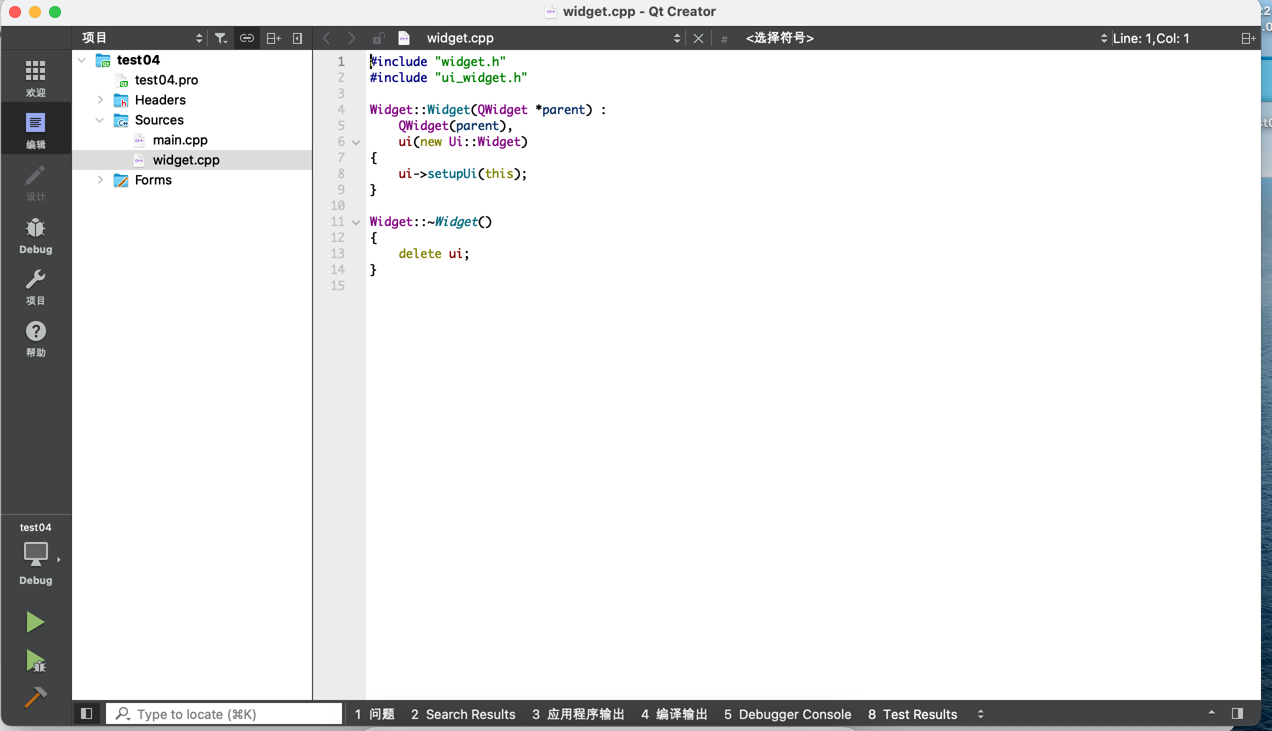The height and width of the screenshot is (731, 1272).
Task: Collapse the Sources folder
Action: tap(99, 120)
